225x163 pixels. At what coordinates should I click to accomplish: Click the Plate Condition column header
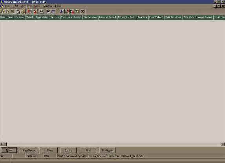tap(173, 17)
